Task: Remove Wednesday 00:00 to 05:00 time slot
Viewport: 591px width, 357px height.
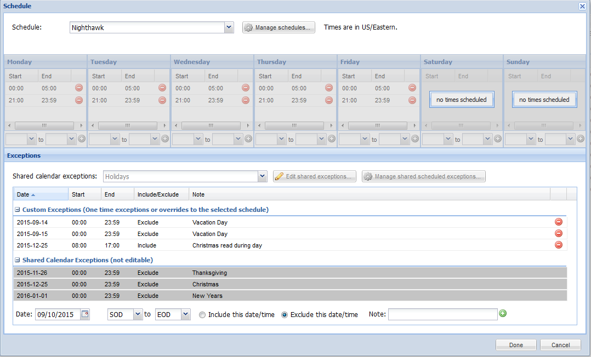Action: click(246, 88)
